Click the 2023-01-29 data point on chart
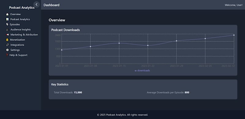 177,41
